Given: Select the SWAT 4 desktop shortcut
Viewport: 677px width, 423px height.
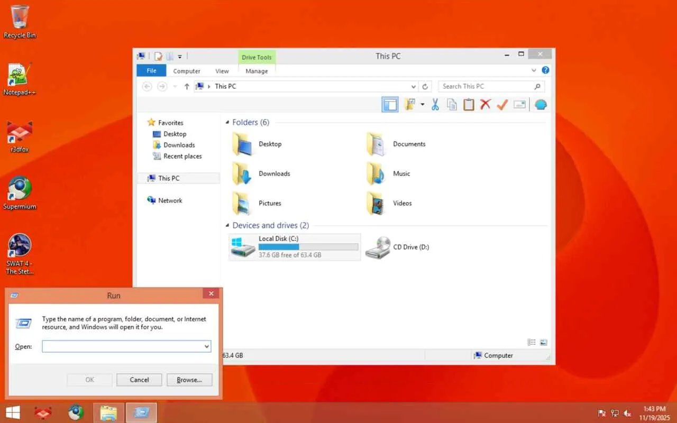Looking at the screenshot, I should pos(20,254).
